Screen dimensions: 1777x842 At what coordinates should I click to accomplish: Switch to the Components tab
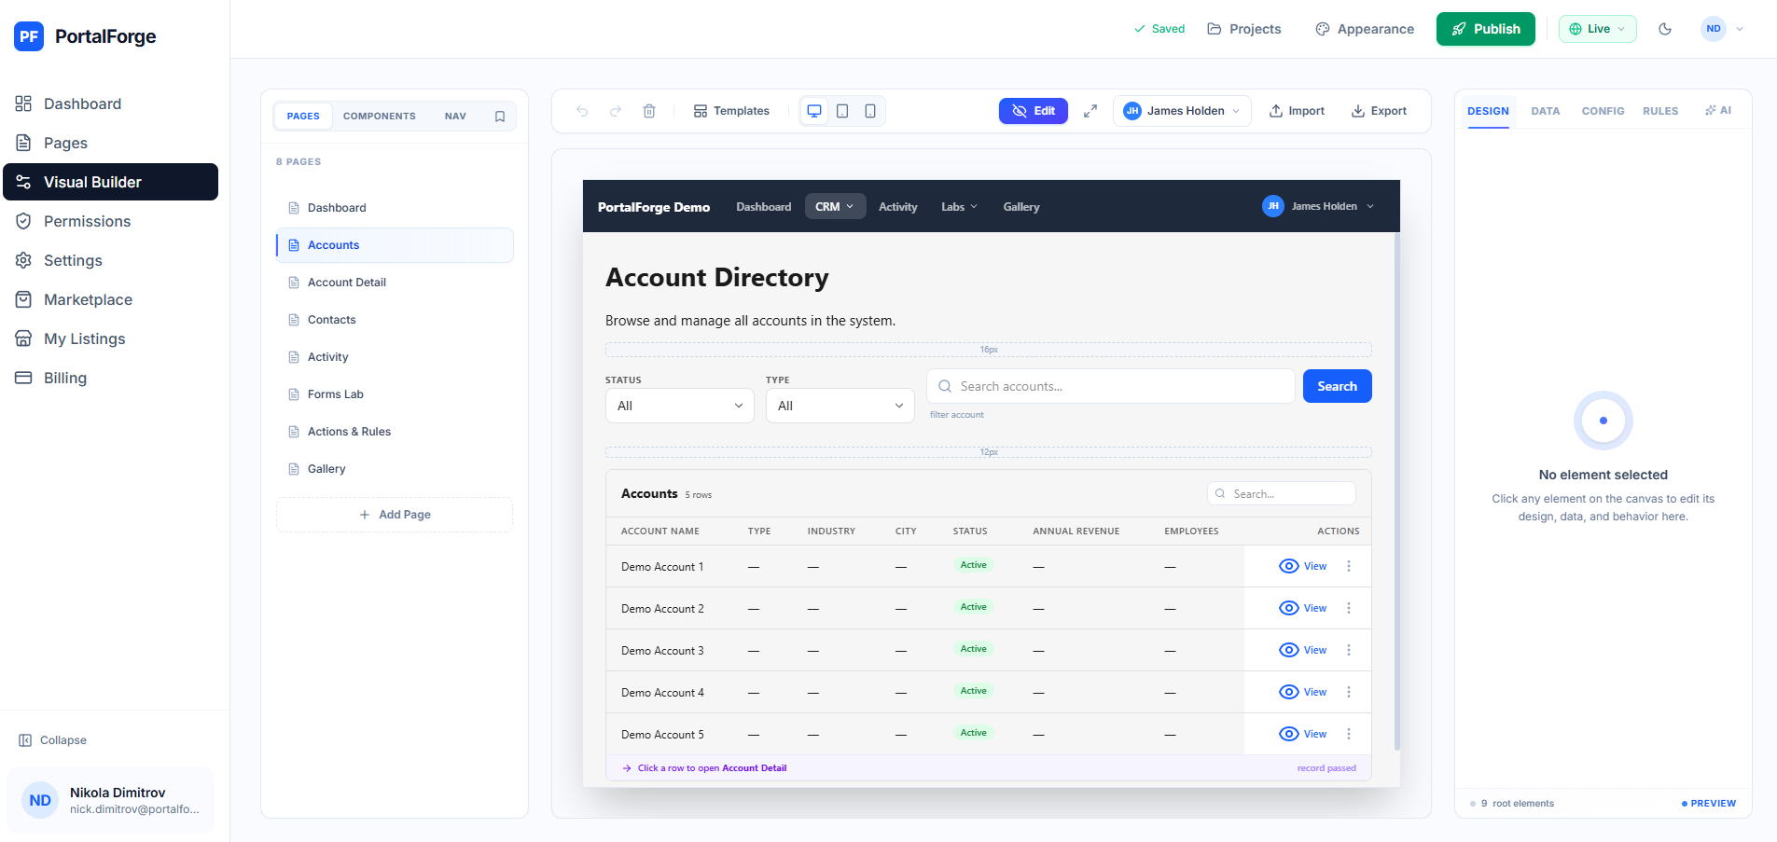click(379, 117)
